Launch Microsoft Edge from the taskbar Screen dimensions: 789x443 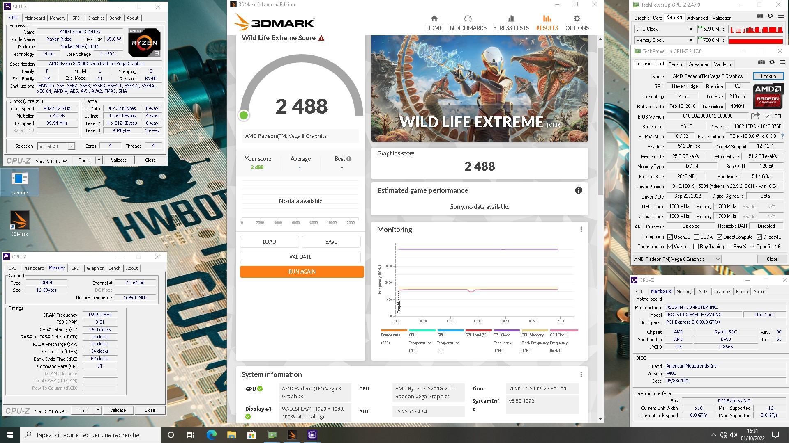211,435
